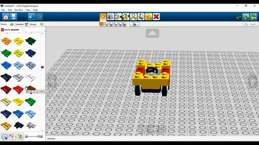The image size is (259, 145).
Task: Choose the sand blue coupling plate
Action: click(x=31, y=65)
